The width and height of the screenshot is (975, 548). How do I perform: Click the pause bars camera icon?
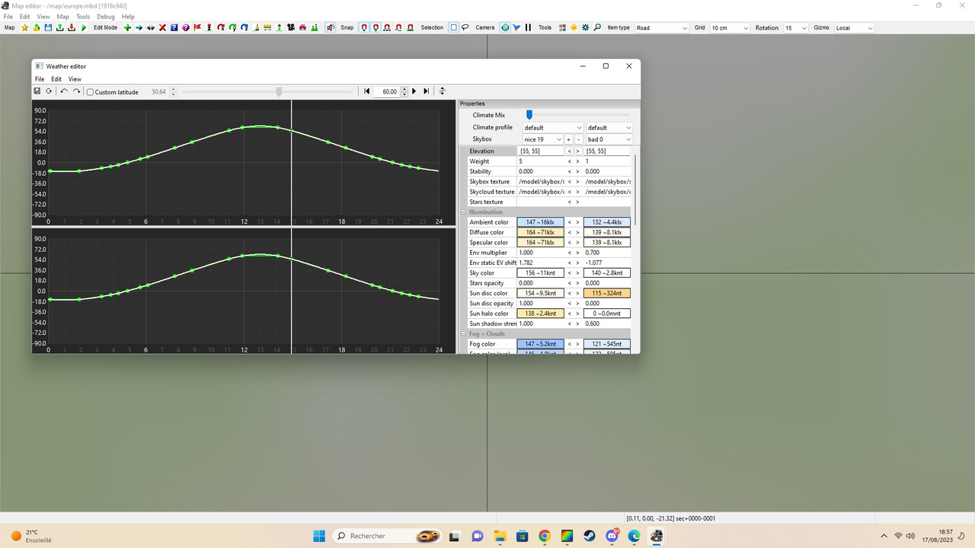(528, 27)
